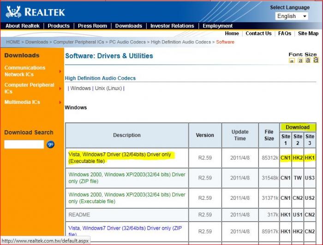Open the Employment menu
The width and height of the screenshot is (323, 245).
[x=217, y=26]
